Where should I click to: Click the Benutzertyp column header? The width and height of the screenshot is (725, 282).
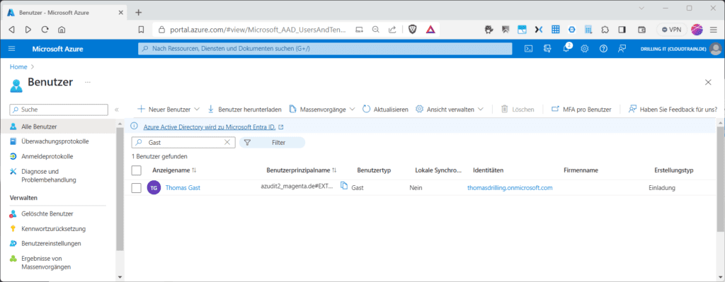pyautogui.click(x=374, y=170)
